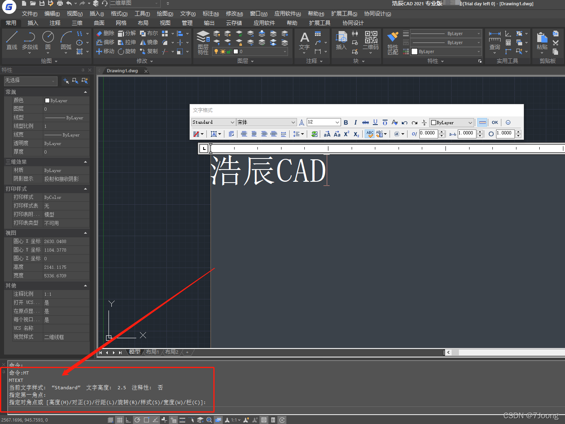Toggle bold in text format toolbar
Viewport: 565px width, 424px height.
tap(346, 122)
